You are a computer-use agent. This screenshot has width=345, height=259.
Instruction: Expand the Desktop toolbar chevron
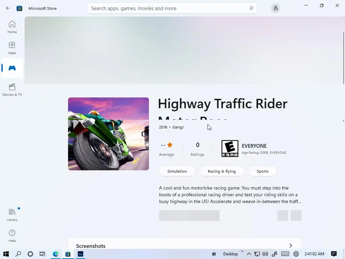[x=242, y=251]
